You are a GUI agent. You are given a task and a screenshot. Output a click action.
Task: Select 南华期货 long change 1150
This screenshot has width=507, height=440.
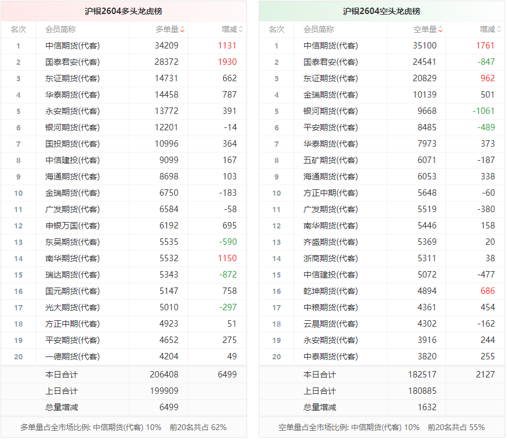pos(227,258)
